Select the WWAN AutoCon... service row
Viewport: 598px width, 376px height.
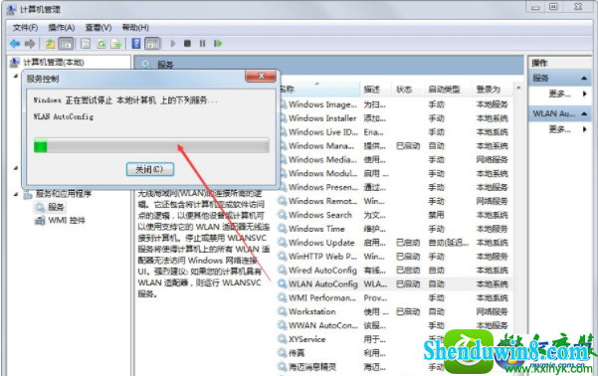pyautogui.click(x=395, y=325)
